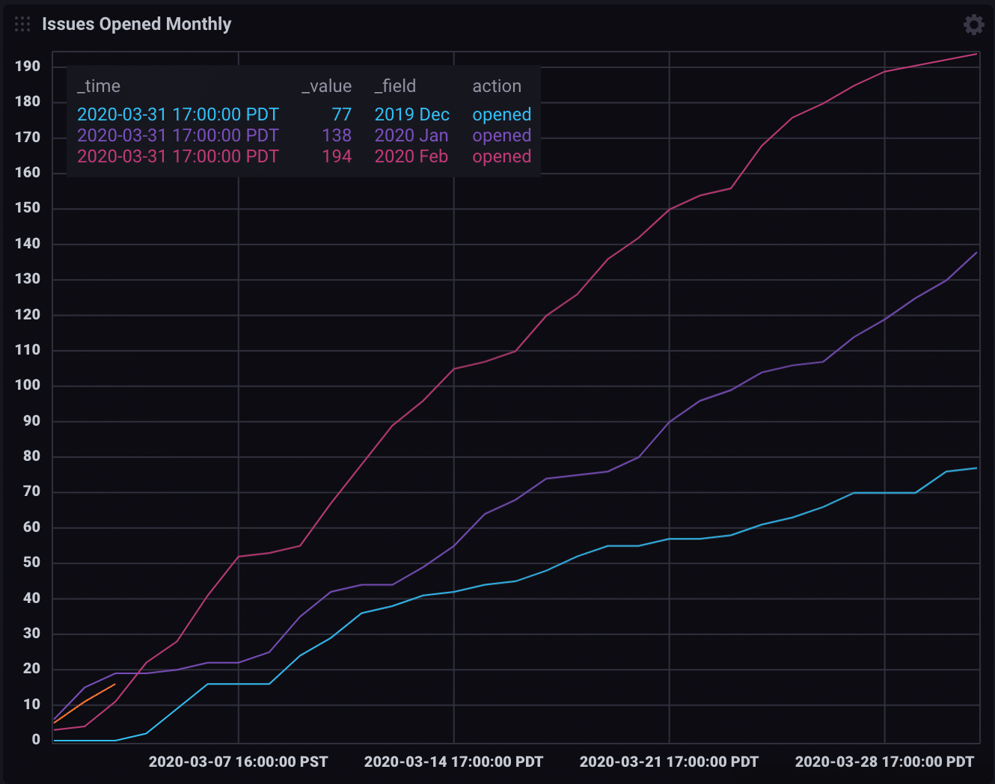
Task: Toggle the 2020 Feb series visibility
Action: 411,156
